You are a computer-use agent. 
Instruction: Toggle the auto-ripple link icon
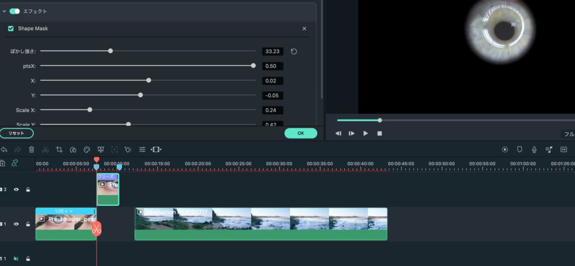click(15, 163)
